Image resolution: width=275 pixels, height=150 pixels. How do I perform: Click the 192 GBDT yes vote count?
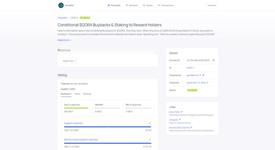(68, 111)
